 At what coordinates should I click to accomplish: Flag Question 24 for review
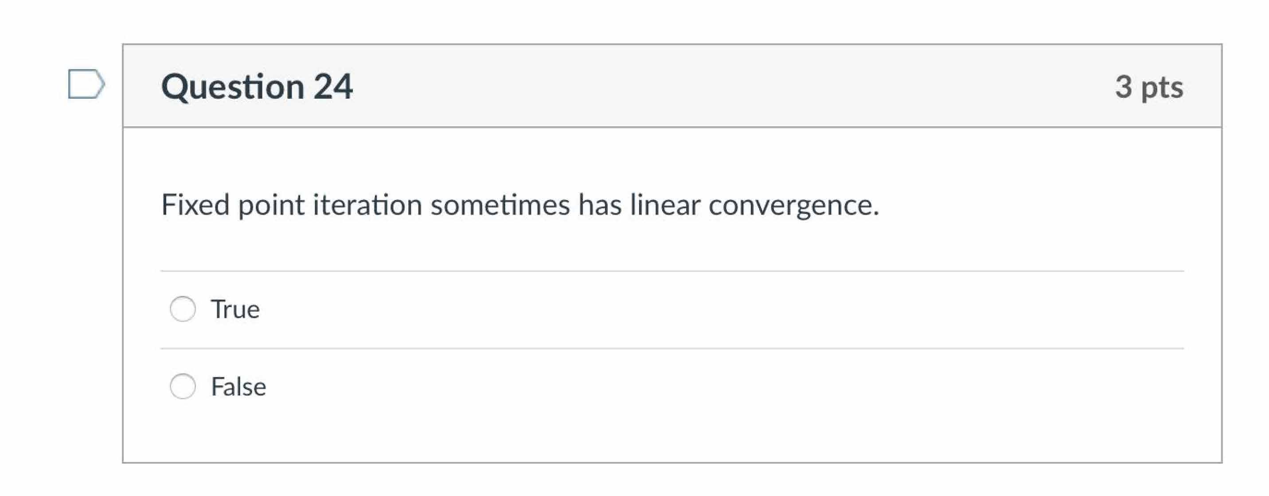[x=86, y=84]
